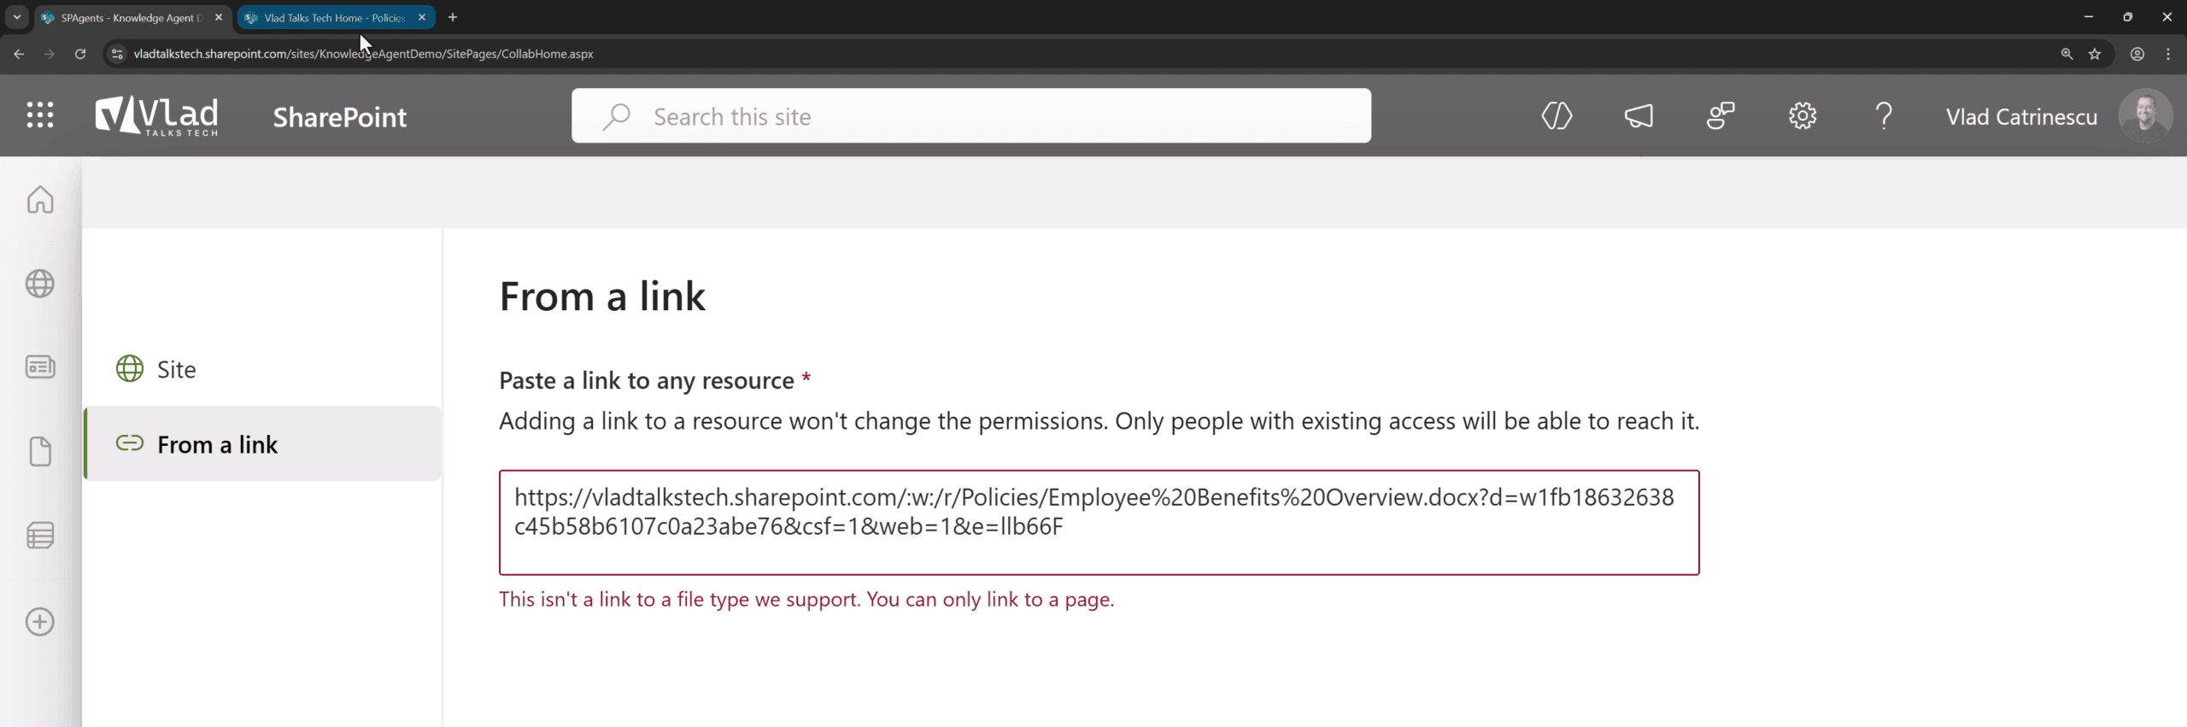Open the Settings gear in header
Image resolution: width=2187 pixels, height=727 pixels.
click(x=1803, y=115)
